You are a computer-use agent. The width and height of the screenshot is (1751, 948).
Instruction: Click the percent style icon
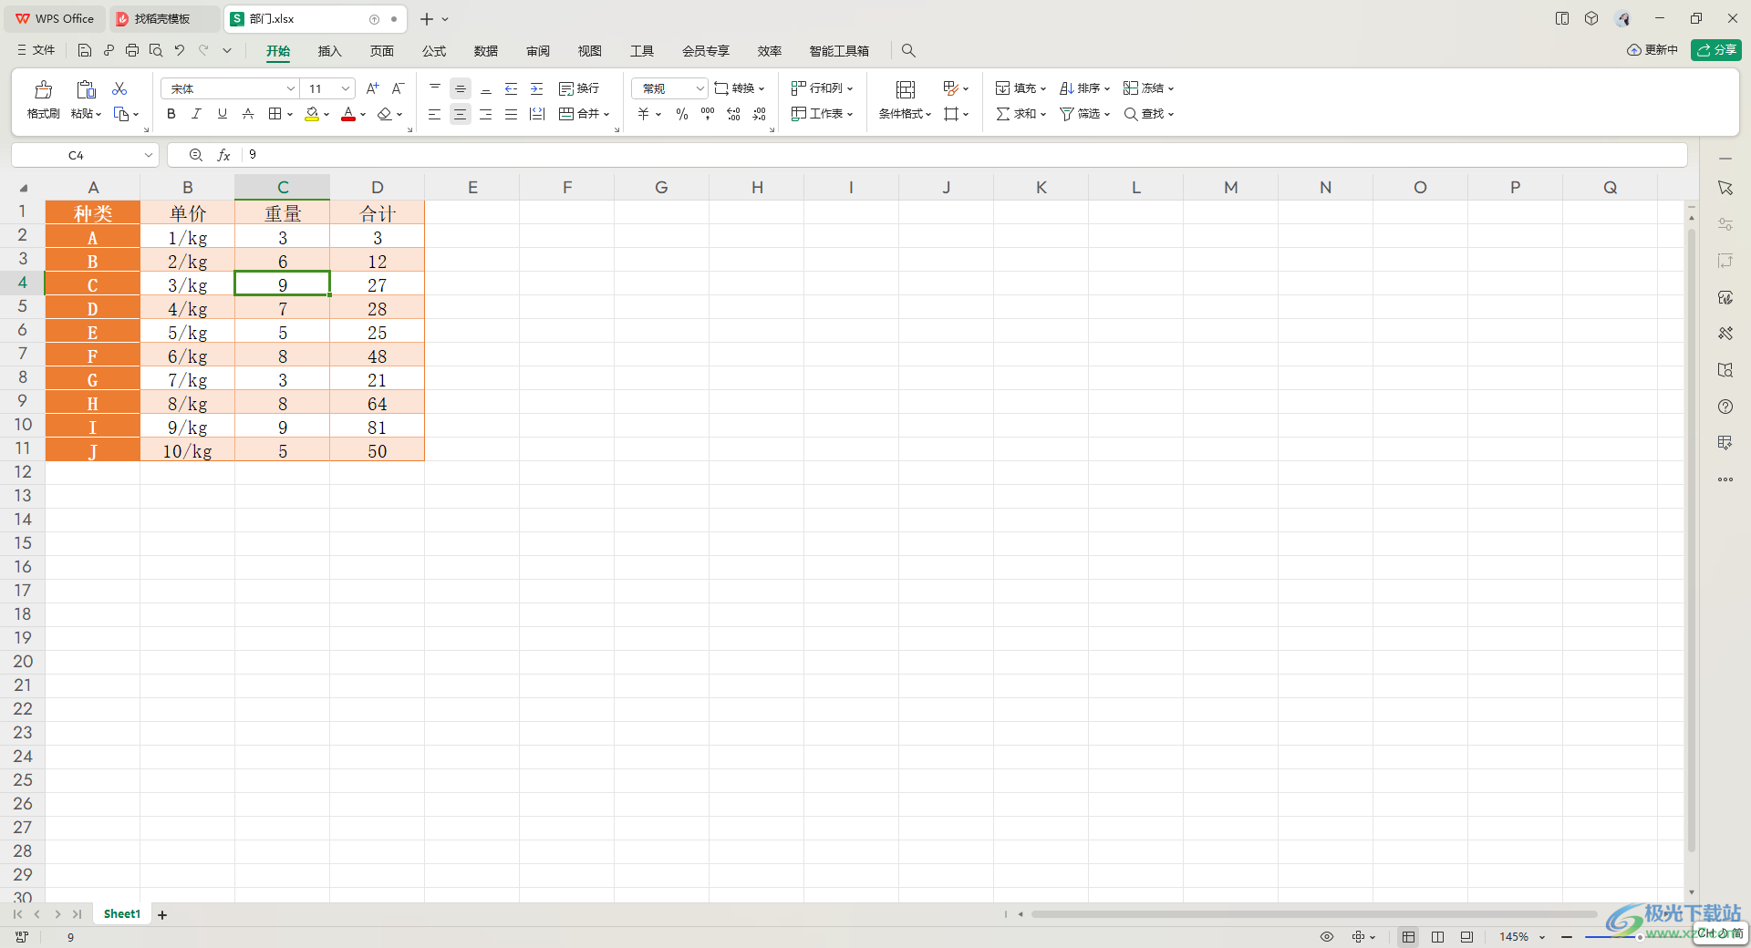click(x=682, y=114)
